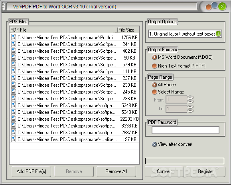231x185 pixels.
Task: Click the PDF icon of the 22293 KB file
Action: click(x=14, y=119)
